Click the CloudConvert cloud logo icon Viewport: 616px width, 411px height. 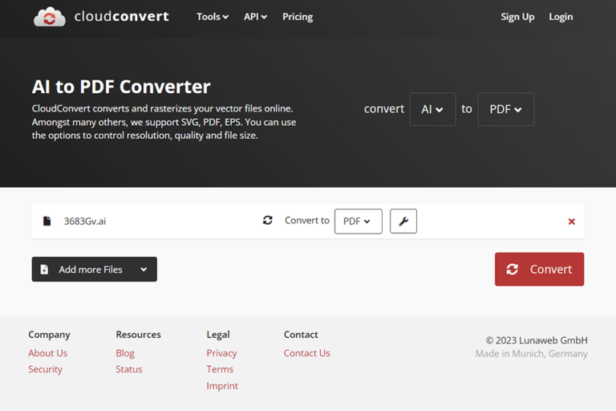[50, 17]
